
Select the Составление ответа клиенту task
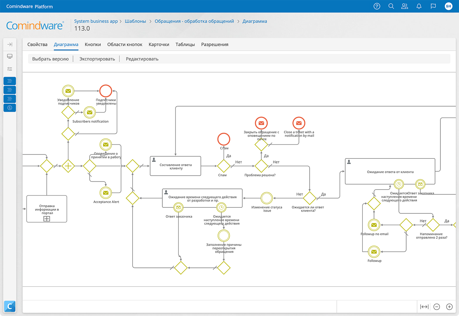pyautogui.click(x=176, y=166)
